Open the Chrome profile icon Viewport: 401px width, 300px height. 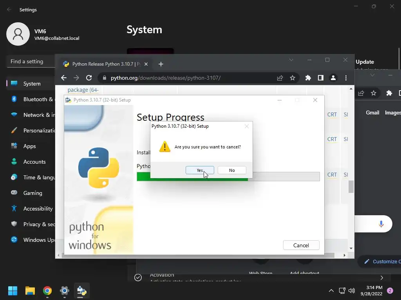pyautogui.click(x=333, y=78)
